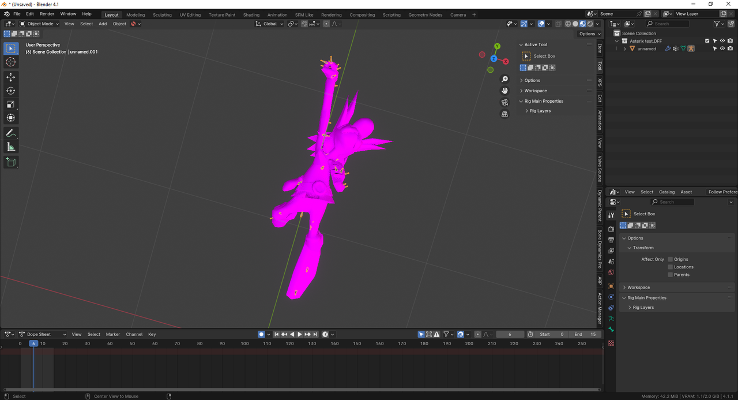738x400 pixels.
Task: Click the zoom view magnifier in the viewport
Action: pyautogui.click(x=504, y=79)
